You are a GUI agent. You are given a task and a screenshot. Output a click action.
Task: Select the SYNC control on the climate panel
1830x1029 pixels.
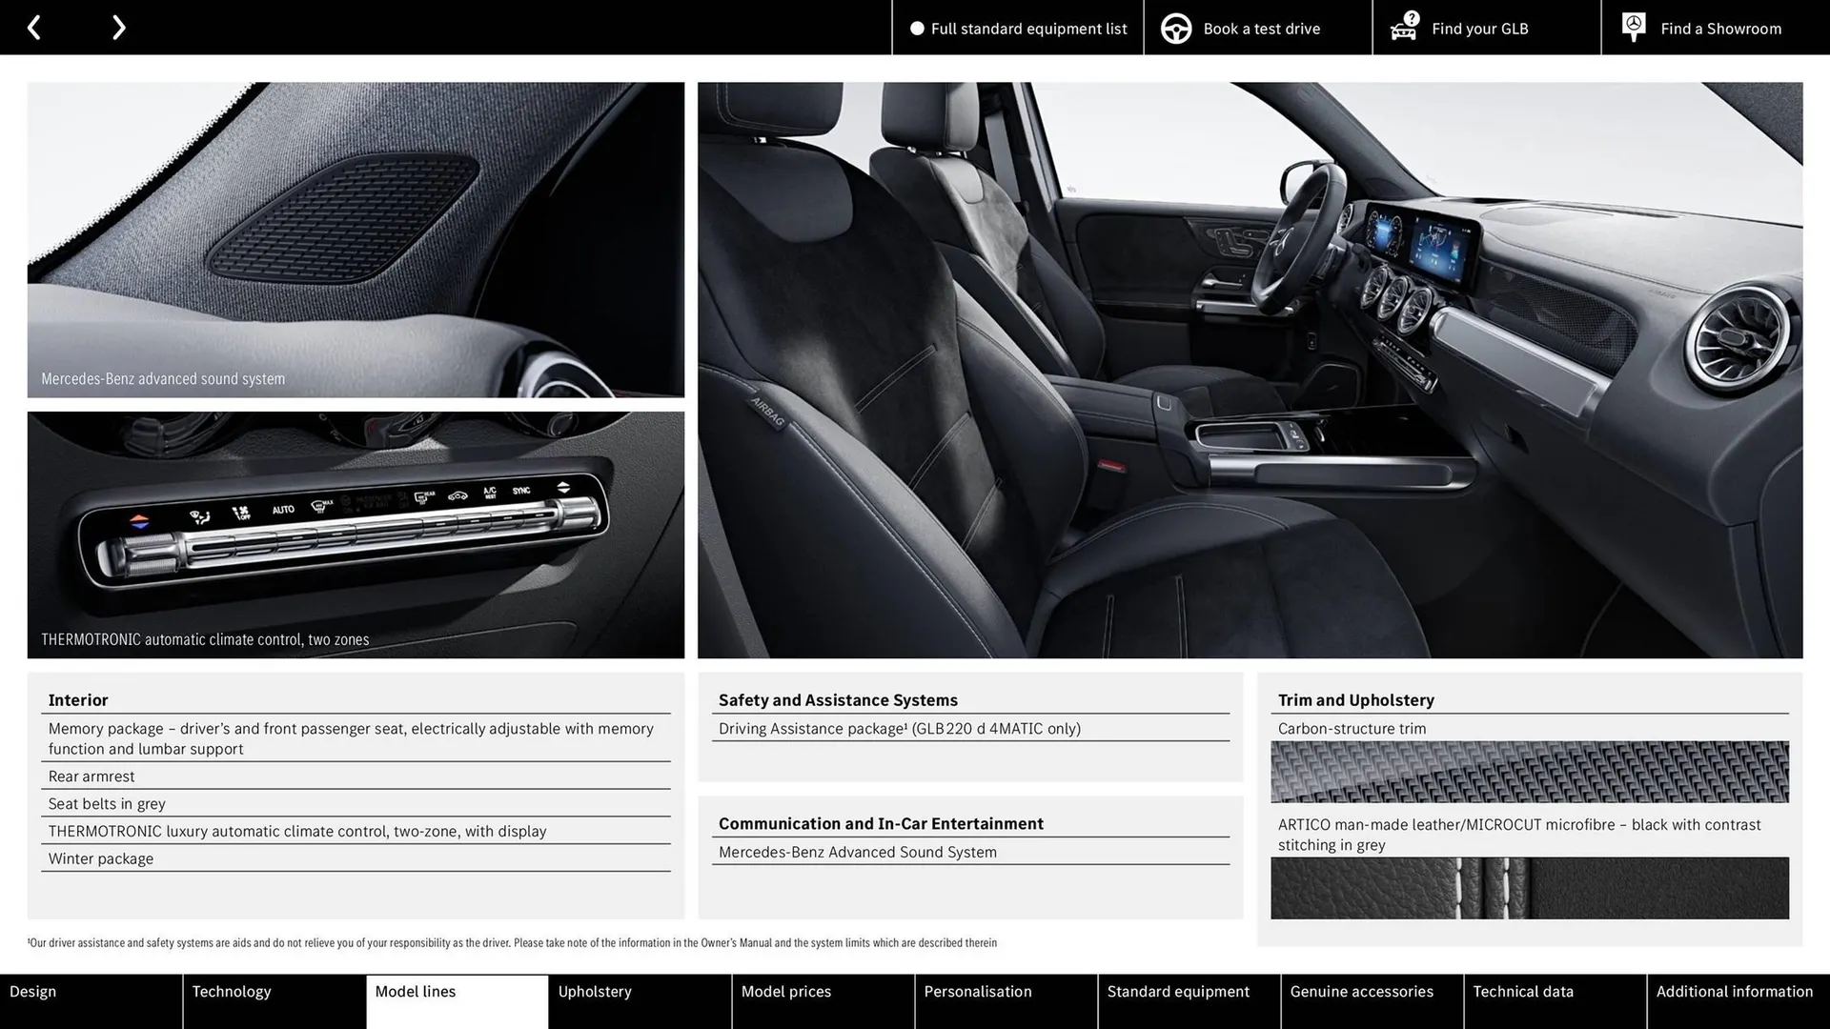(521, 491)
